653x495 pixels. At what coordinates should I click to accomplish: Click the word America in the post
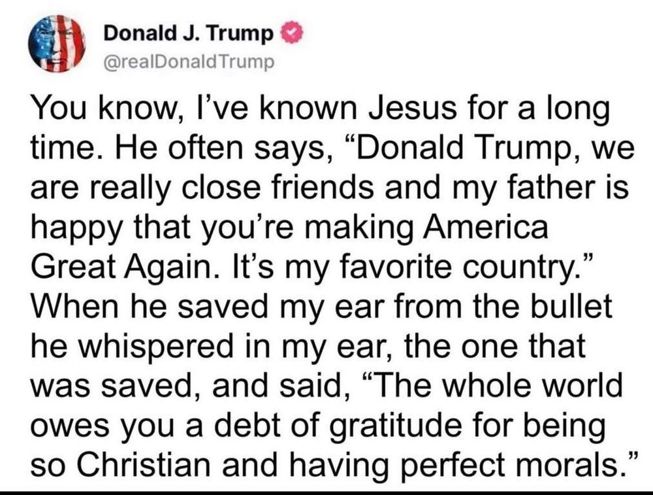tap(486, 228)
